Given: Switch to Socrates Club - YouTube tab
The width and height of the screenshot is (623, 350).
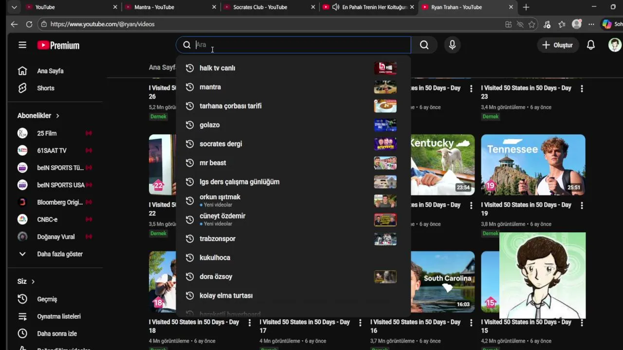Looking at the screenshot, I should click(x=269, y=7).
